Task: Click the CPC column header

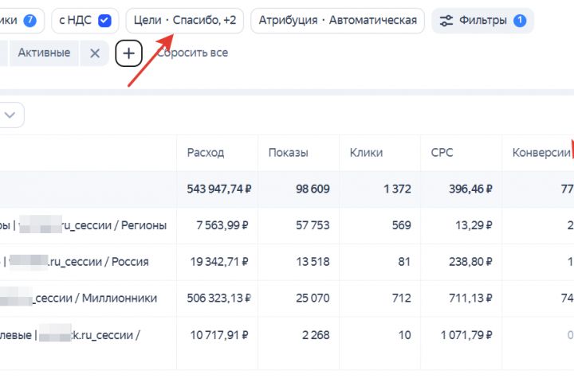Action: 442,153
